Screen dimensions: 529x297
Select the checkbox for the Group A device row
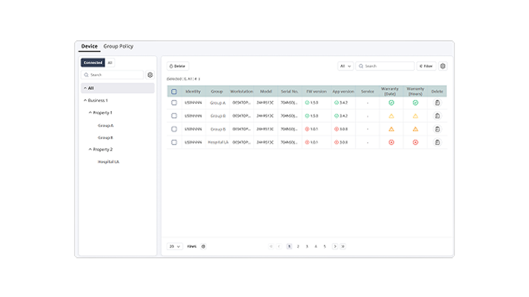[174, 103]
